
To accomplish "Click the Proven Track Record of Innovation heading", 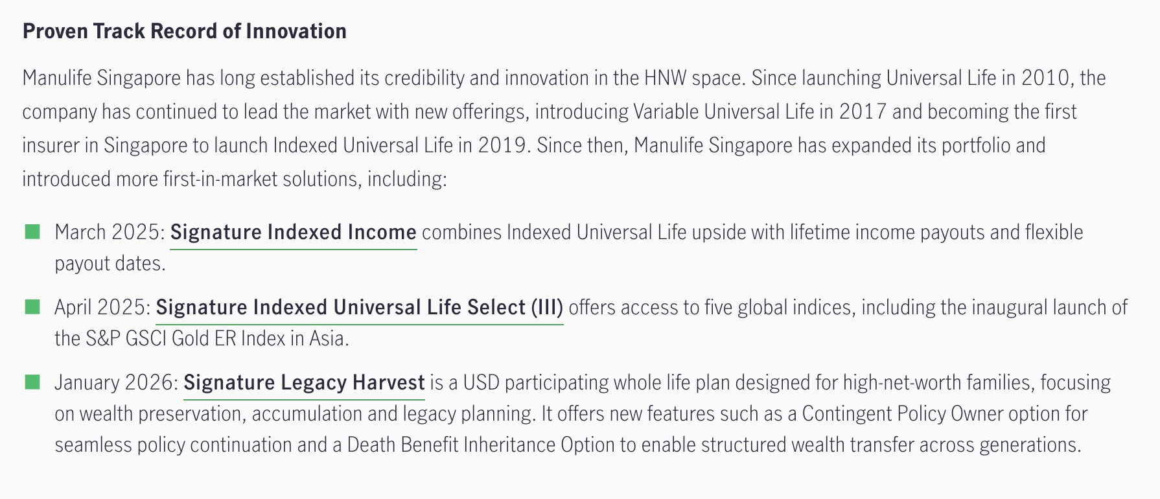I will point(184,31).
